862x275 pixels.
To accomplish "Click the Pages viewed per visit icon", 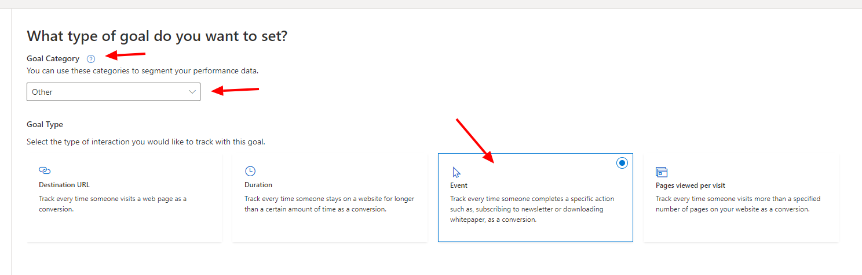I will (662, 172).
